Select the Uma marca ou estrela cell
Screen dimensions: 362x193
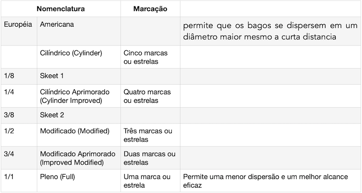pos(147,180)
